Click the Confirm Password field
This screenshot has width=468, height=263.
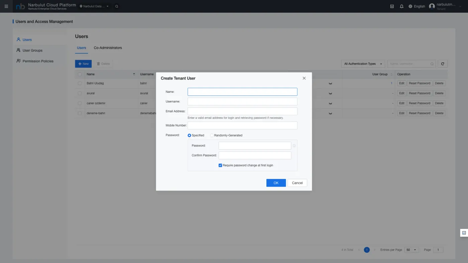pyautogui.click(x=255, y=156)
